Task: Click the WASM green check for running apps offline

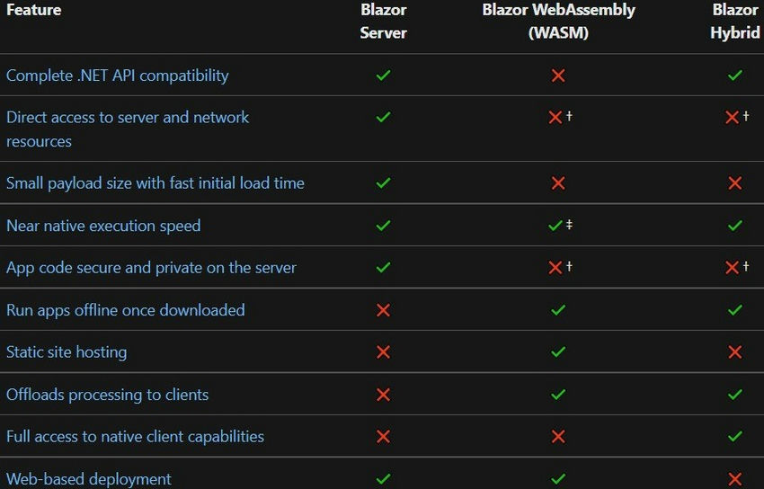Action: (x=558, y=310)
